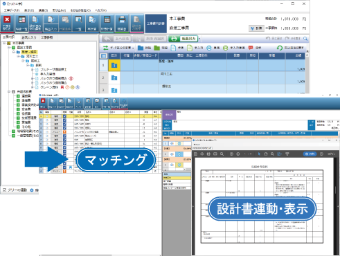
Task: Select その他 in the tree
Action: [x=26, y=127]
